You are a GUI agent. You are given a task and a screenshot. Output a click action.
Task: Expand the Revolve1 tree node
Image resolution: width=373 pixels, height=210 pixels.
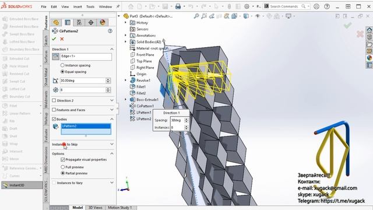tap(126, 80)
